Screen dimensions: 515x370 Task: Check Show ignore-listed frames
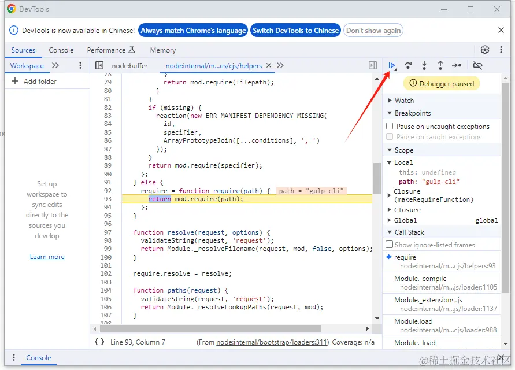coord(389,245)
